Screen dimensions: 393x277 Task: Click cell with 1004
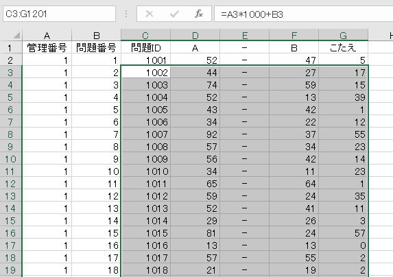(145, 97)
